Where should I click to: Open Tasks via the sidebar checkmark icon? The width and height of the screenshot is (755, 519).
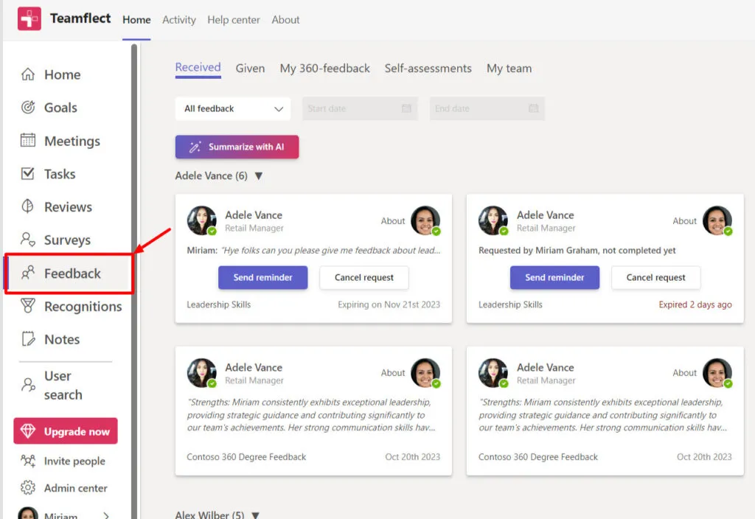(x=28, y=173)
